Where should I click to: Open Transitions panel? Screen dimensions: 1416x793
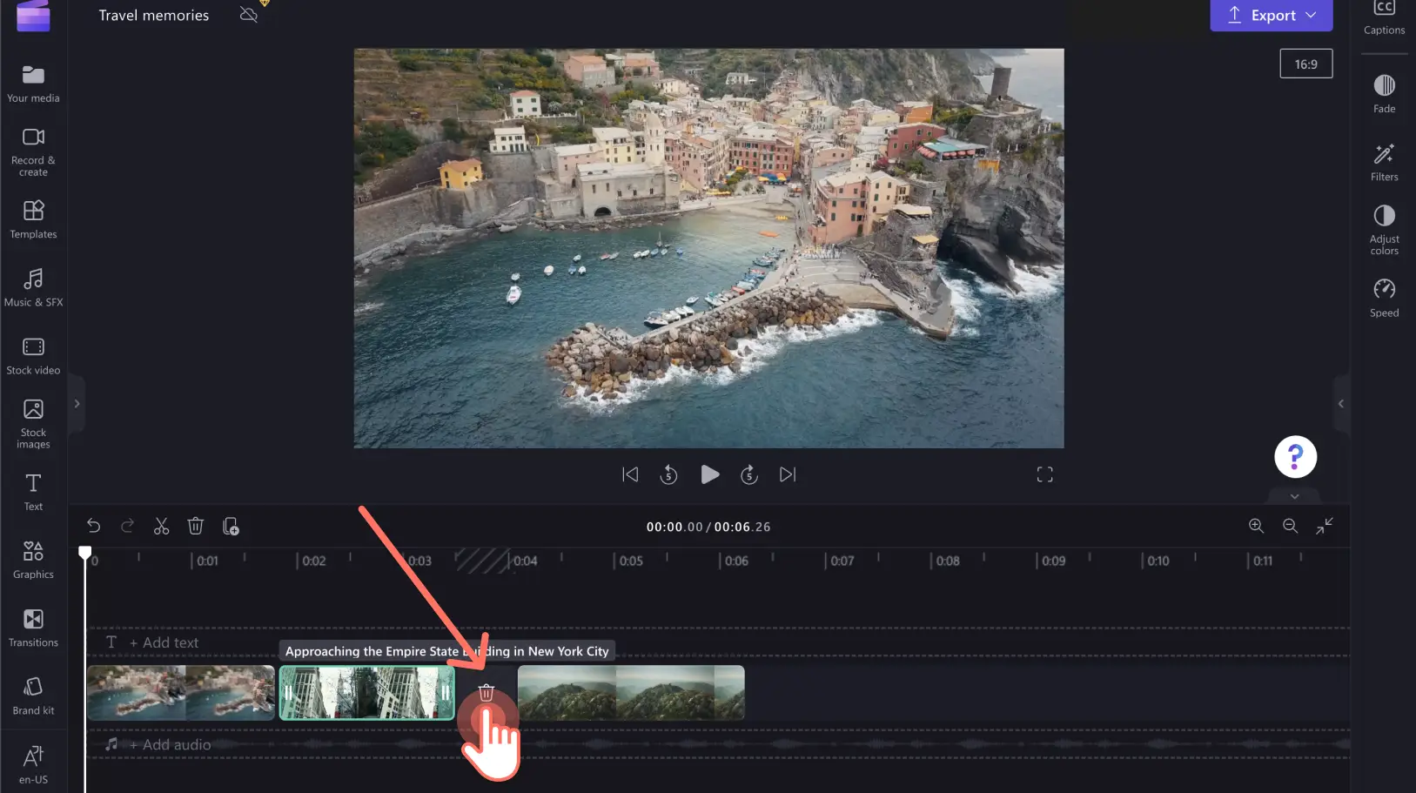33,628
